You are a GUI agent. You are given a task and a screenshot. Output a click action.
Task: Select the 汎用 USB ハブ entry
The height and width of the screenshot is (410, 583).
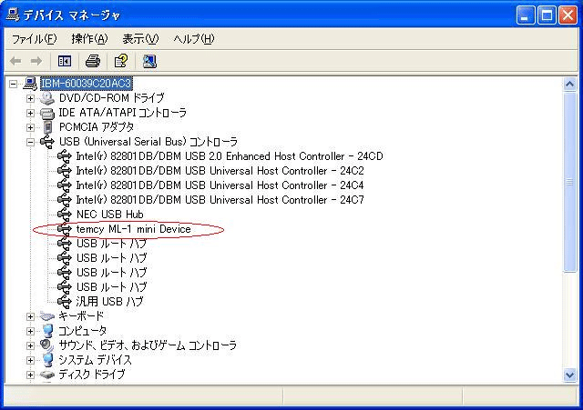(x=109, y=302)
